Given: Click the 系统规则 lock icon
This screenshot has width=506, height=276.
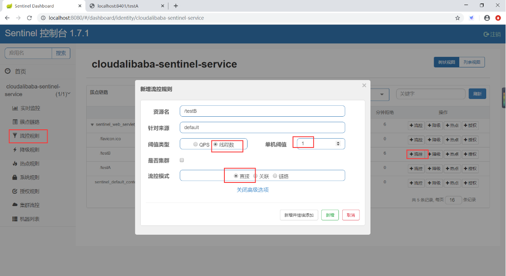Looking at the screenshot, I should pyautogui.click(x=15, y=178).
